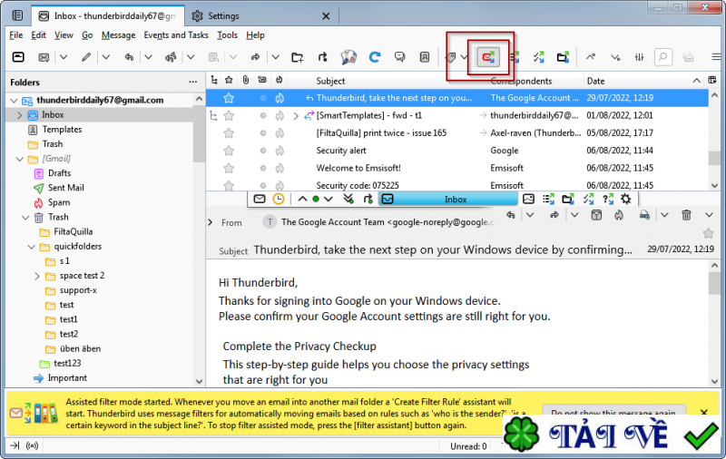Image resolution: width=726 pixels, height=459 pixels.
Task: Star the [FiltaQuilla] print twice message
Action: coord(229,133)
